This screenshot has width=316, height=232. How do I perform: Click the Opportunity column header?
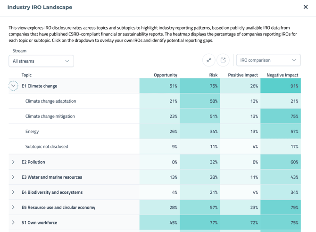[165, 75]
